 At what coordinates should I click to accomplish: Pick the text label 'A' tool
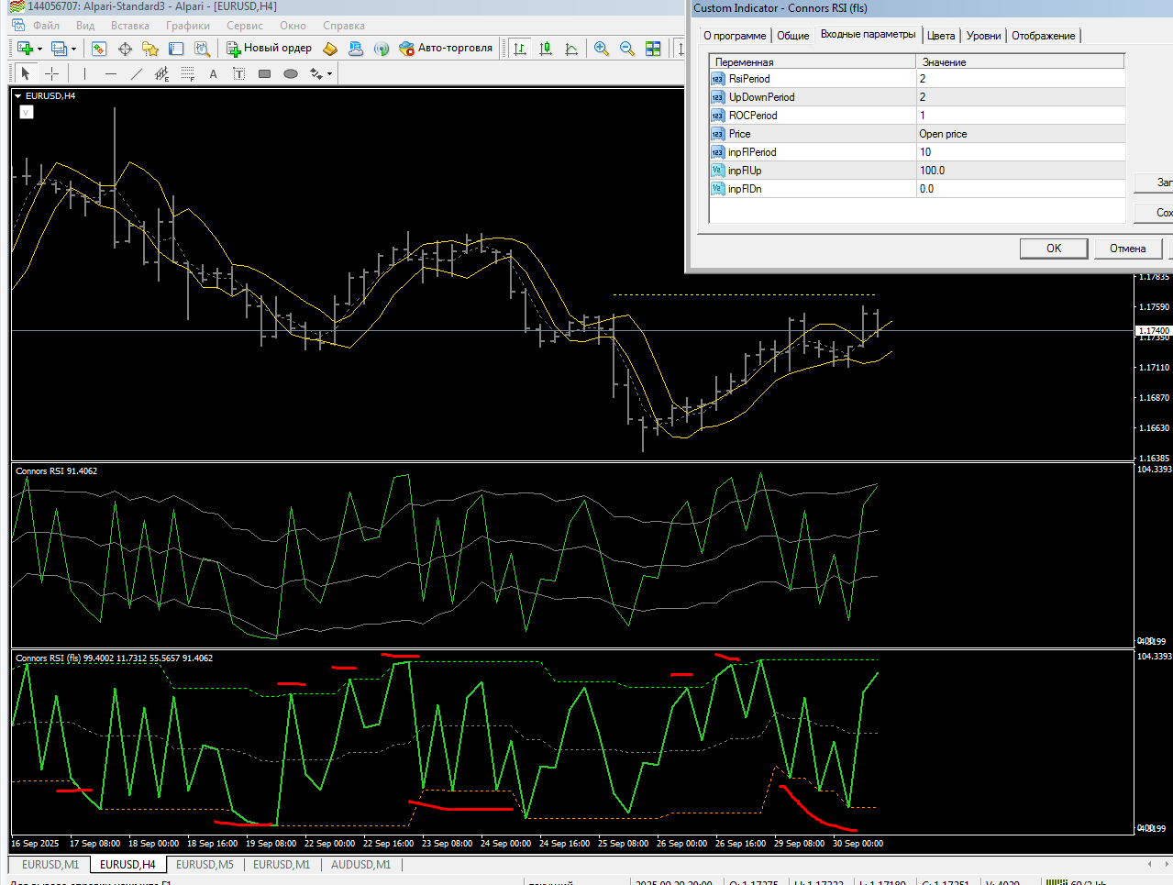tap(214, 74)
